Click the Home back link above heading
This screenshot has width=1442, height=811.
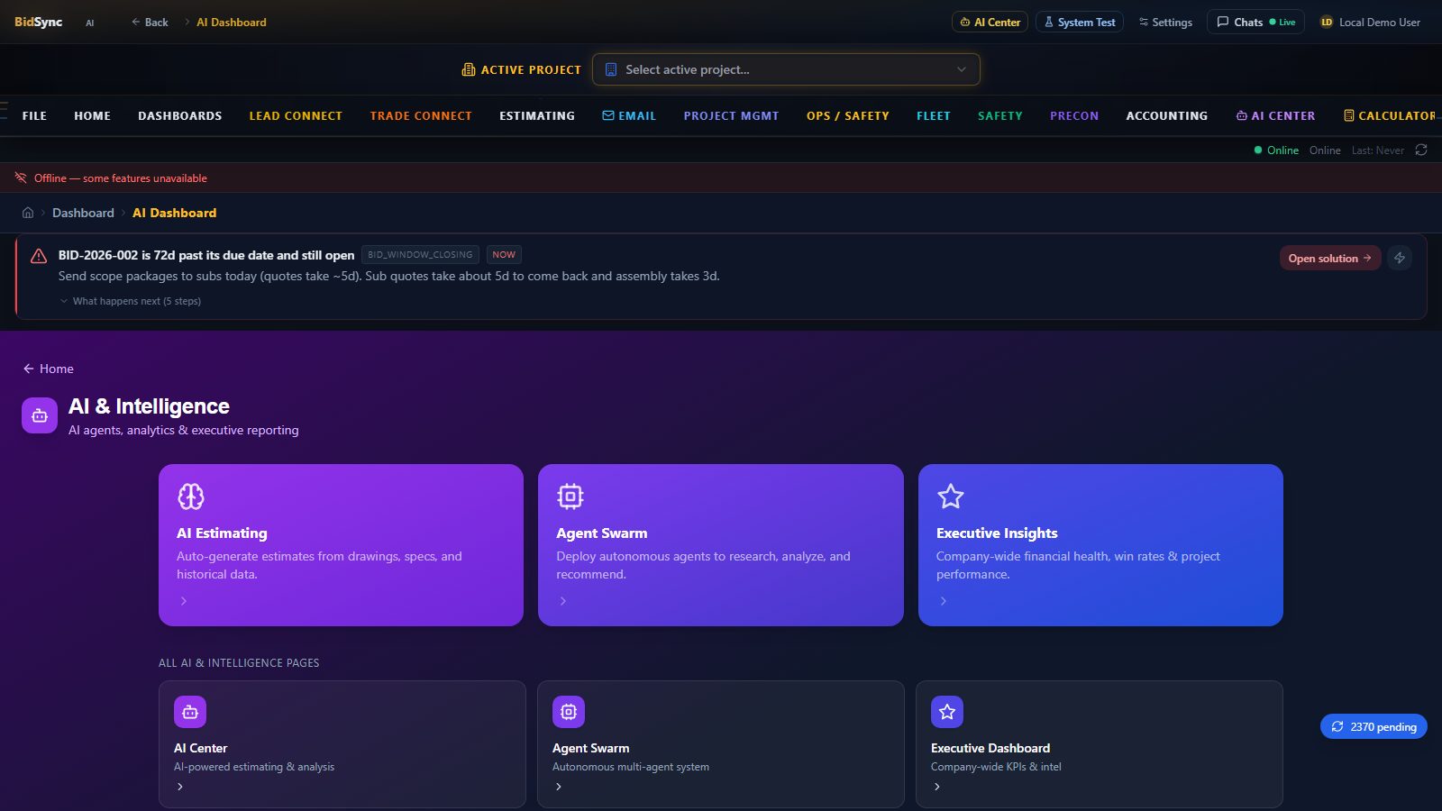coord(49,369)
